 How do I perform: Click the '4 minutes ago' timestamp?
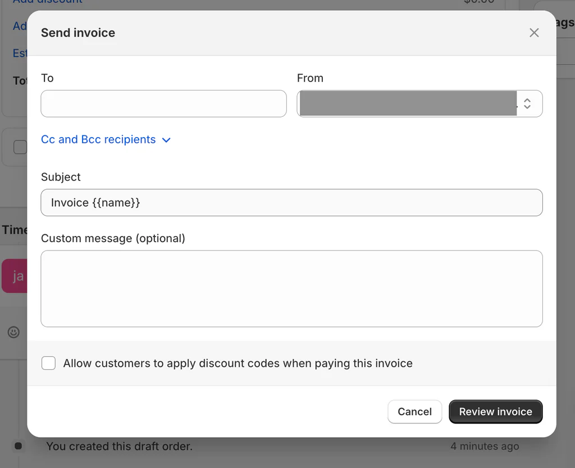485,446
